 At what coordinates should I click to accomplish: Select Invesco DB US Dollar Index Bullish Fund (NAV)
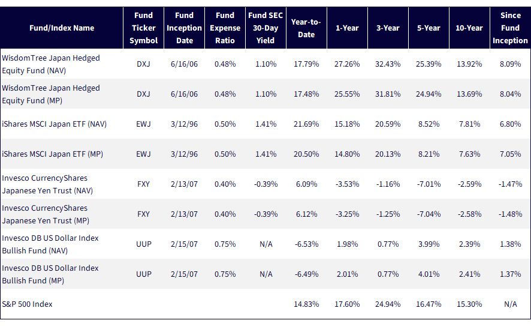50,244
